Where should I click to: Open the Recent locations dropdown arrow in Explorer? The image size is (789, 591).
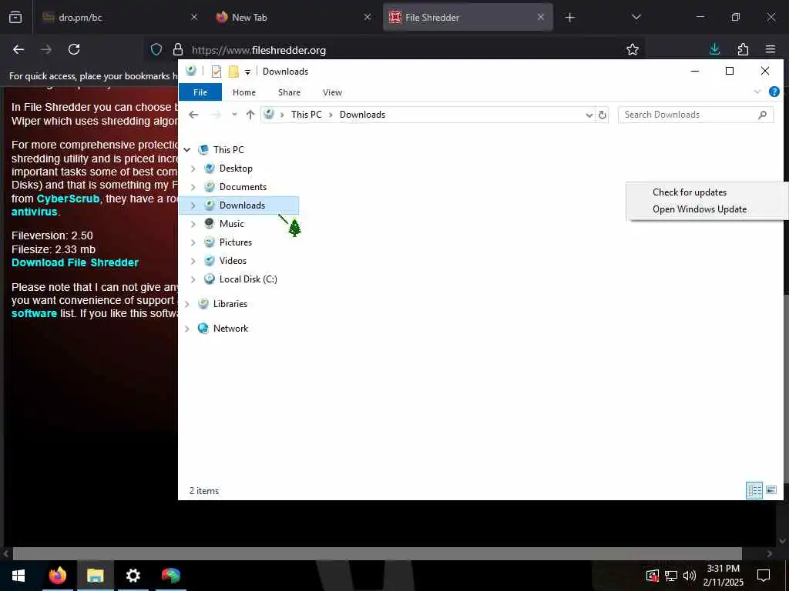[234, 115]
